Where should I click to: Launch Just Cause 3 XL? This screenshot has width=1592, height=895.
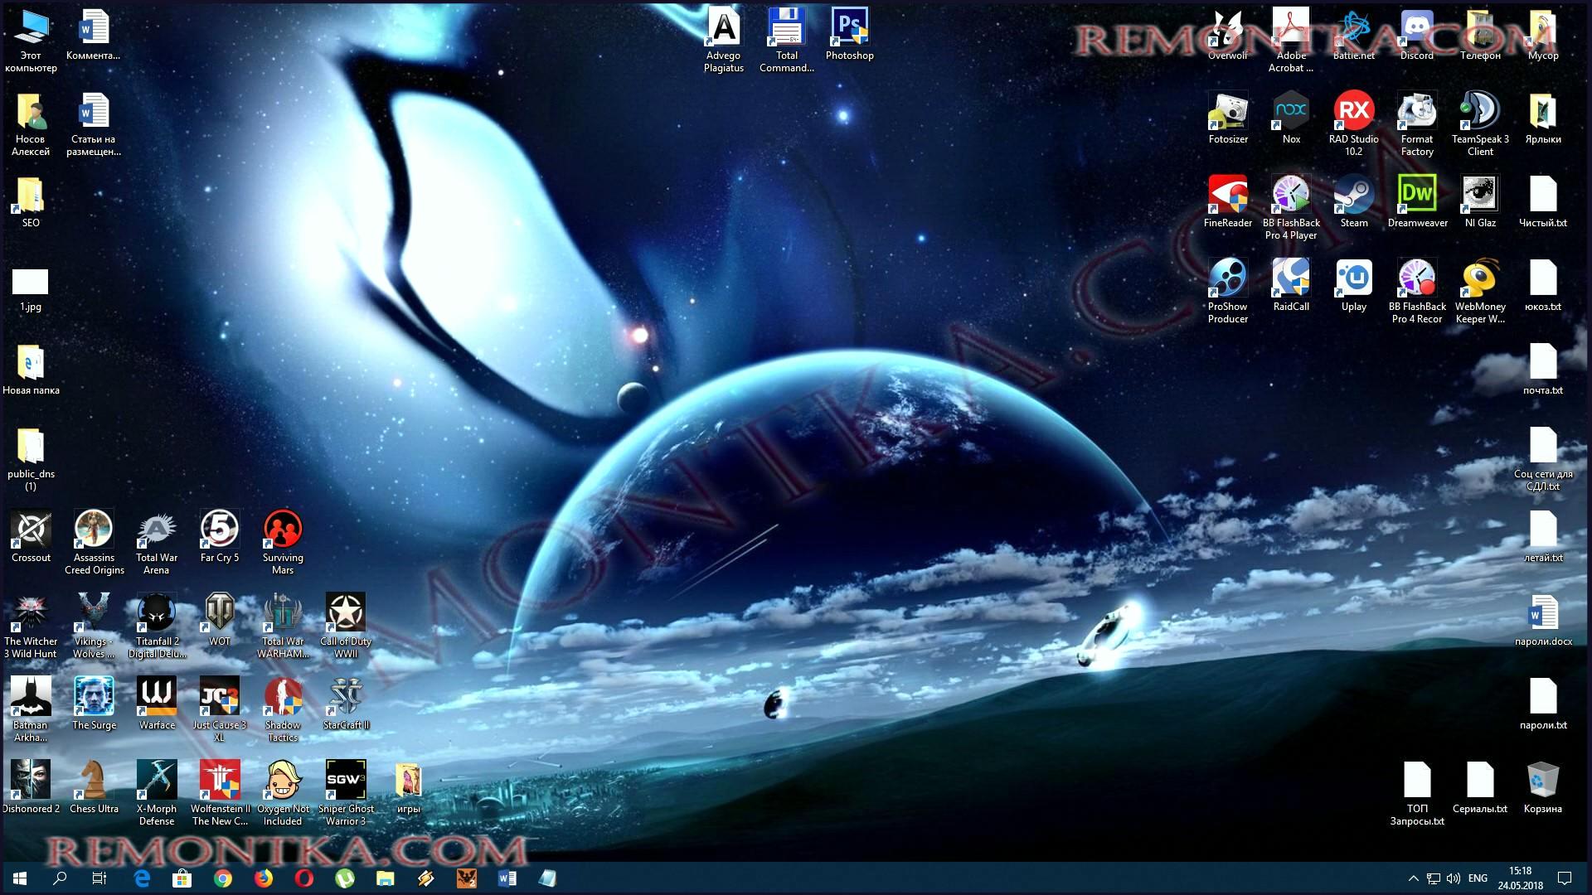(220, 709)
